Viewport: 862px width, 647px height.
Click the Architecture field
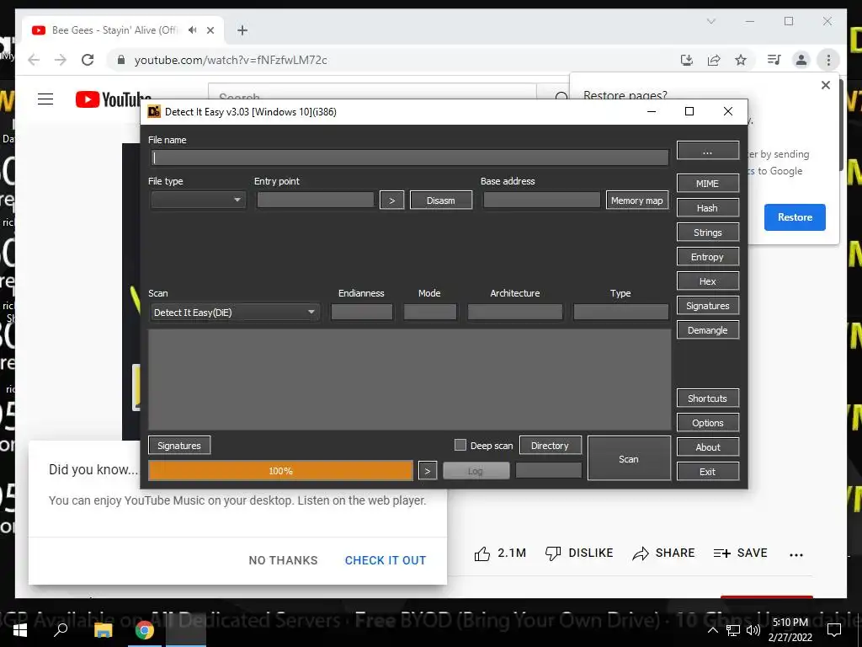pos(515,313)
